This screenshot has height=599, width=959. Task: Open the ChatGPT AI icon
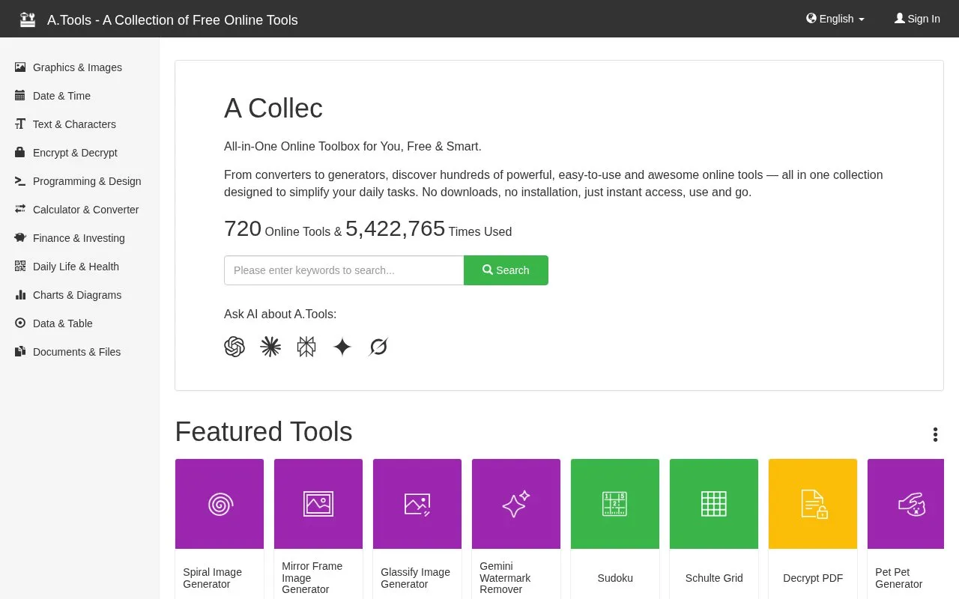pyautogui.click(x=235, y=347)
